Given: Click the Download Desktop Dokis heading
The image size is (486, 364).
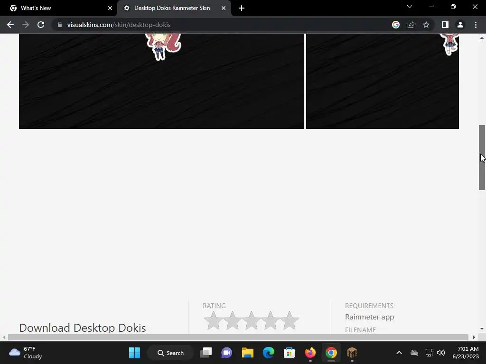Looking at the screenshot, I should 83,328.
